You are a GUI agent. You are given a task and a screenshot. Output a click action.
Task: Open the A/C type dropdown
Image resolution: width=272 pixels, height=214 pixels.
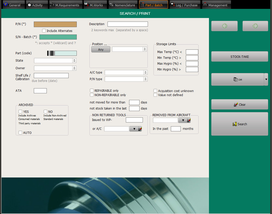click(x=146, y=73)
